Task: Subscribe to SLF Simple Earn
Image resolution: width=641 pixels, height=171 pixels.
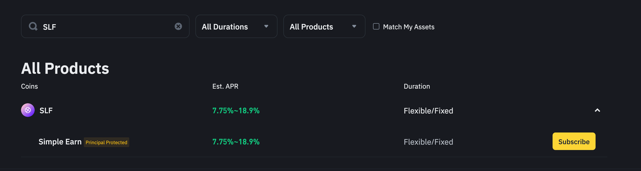Action: (574, 141)
